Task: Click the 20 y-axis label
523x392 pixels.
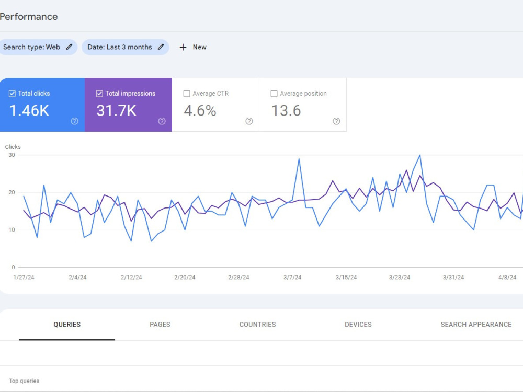Action: (x=12, y=192)
